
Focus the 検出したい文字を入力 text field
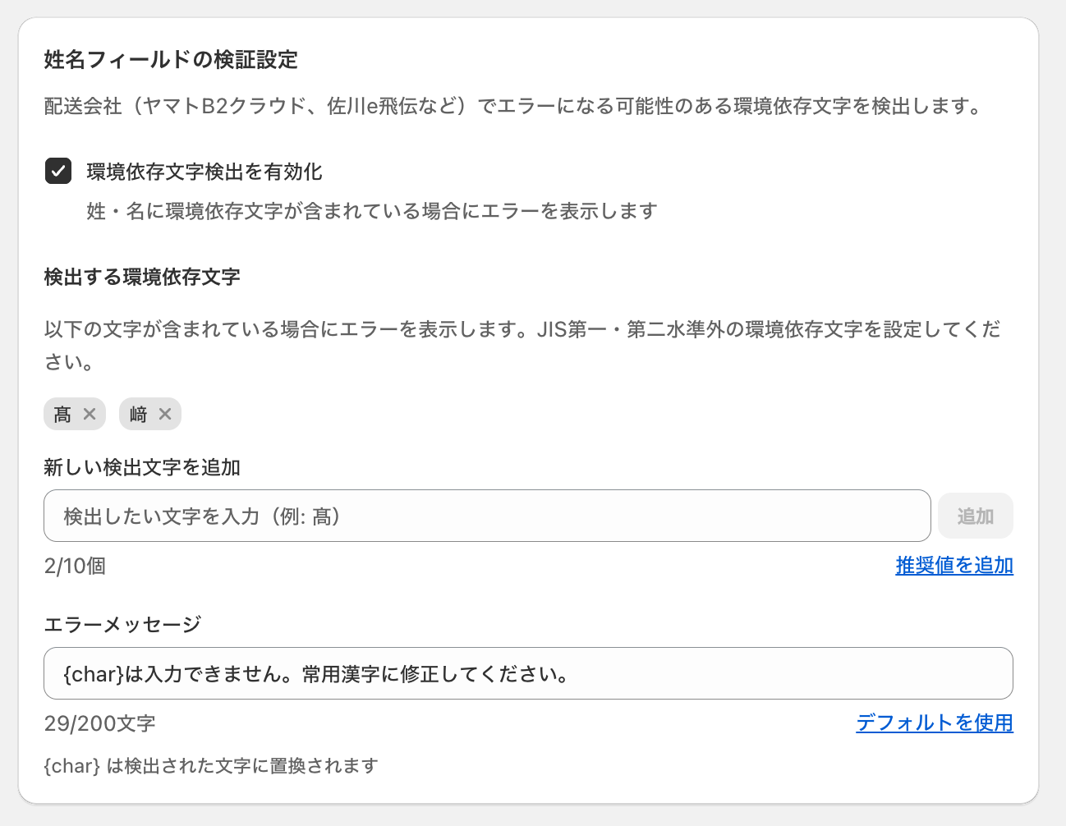coord(486,516)
